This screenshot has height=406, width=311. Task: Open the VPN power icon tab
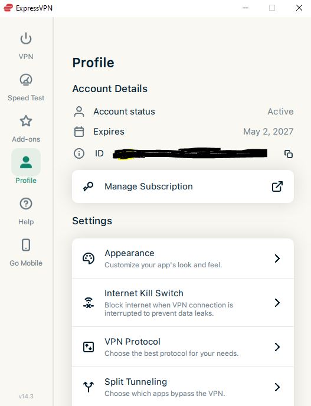click(26, 38)
